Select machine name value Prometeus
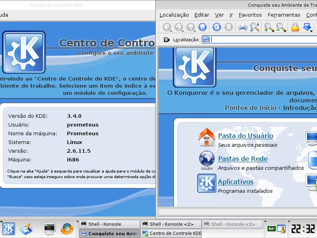Screen dimensions: 317x238 click(x=83, y=133)
